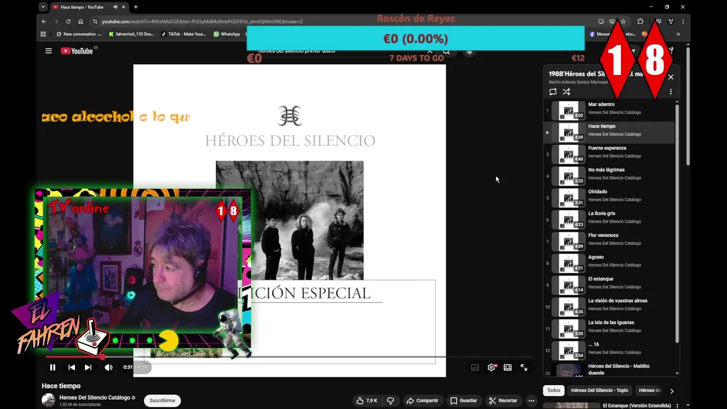Open a new browser tab
Image resolution: width=727 pixels, height=409 pixels.
(136, 7)
